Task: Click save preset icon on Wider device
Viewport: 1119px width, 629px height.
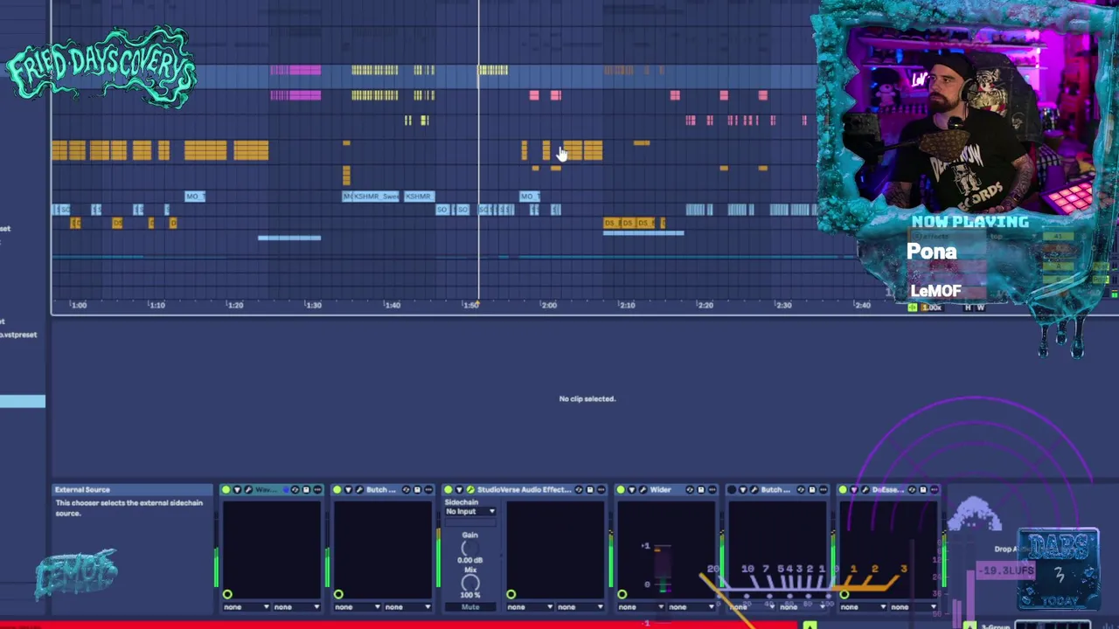Action: pos(701,490)
